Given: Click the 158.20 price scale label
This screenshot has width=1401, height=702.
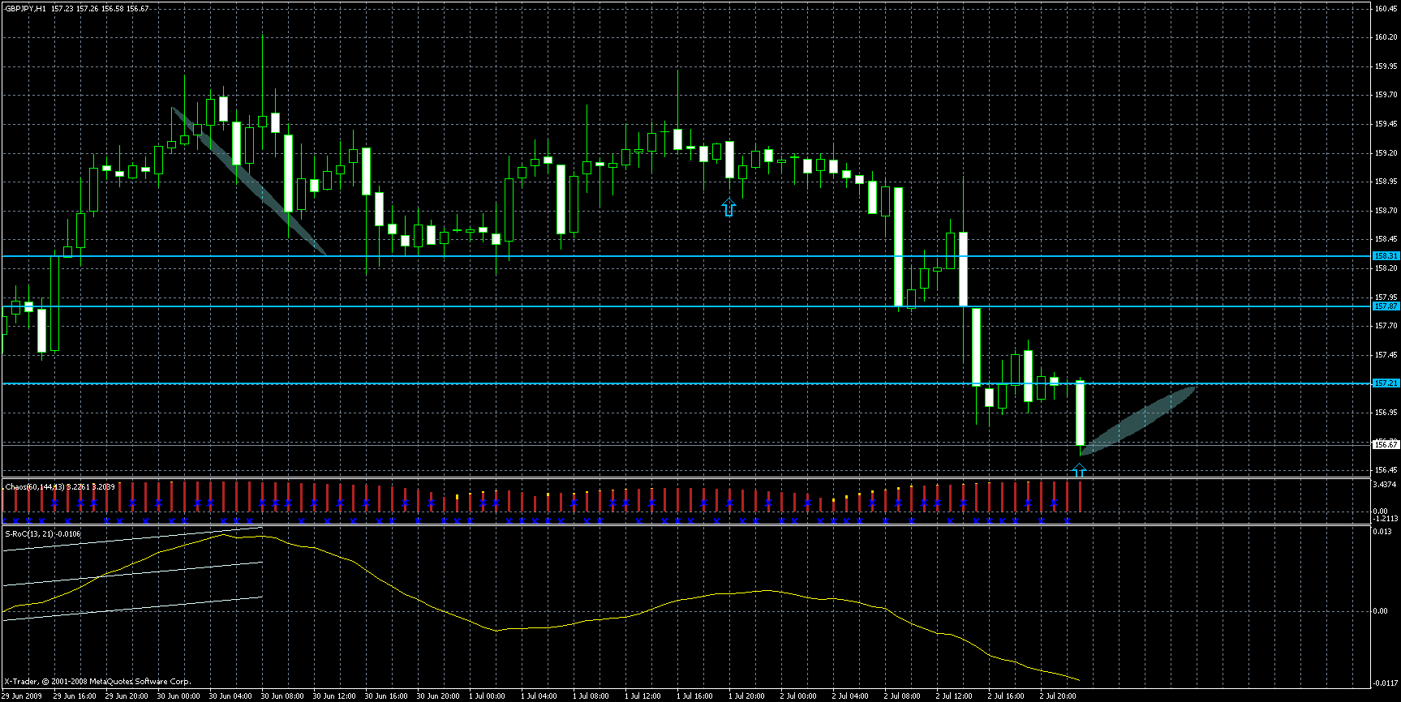Looking at the screenshot, I should point(1386,268).
